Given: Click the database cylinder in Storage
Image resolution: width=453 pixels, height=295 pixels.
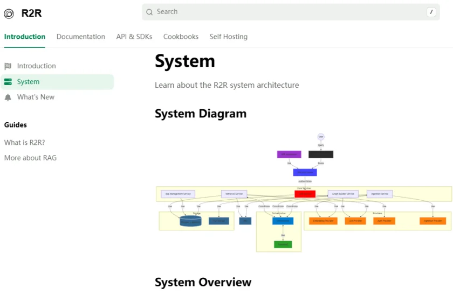Looking at the screenshot, I should pos(190,221).
